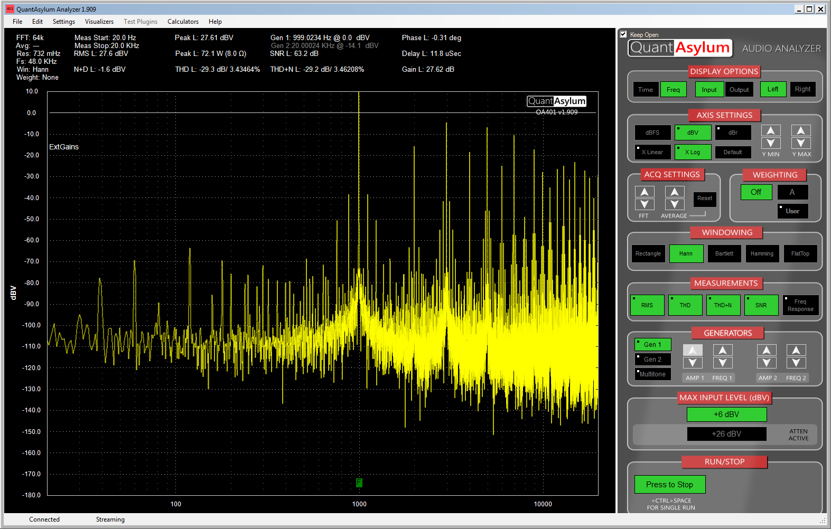
Task: Show the Input signal
Action: pos(709,89)
